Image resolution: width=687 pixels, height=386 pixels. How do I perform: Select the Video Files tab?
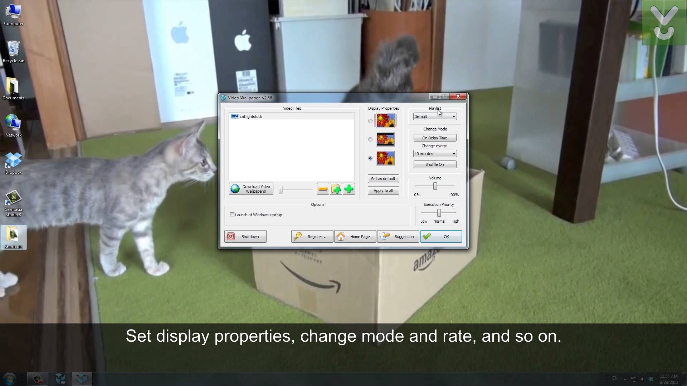point(292,108)
